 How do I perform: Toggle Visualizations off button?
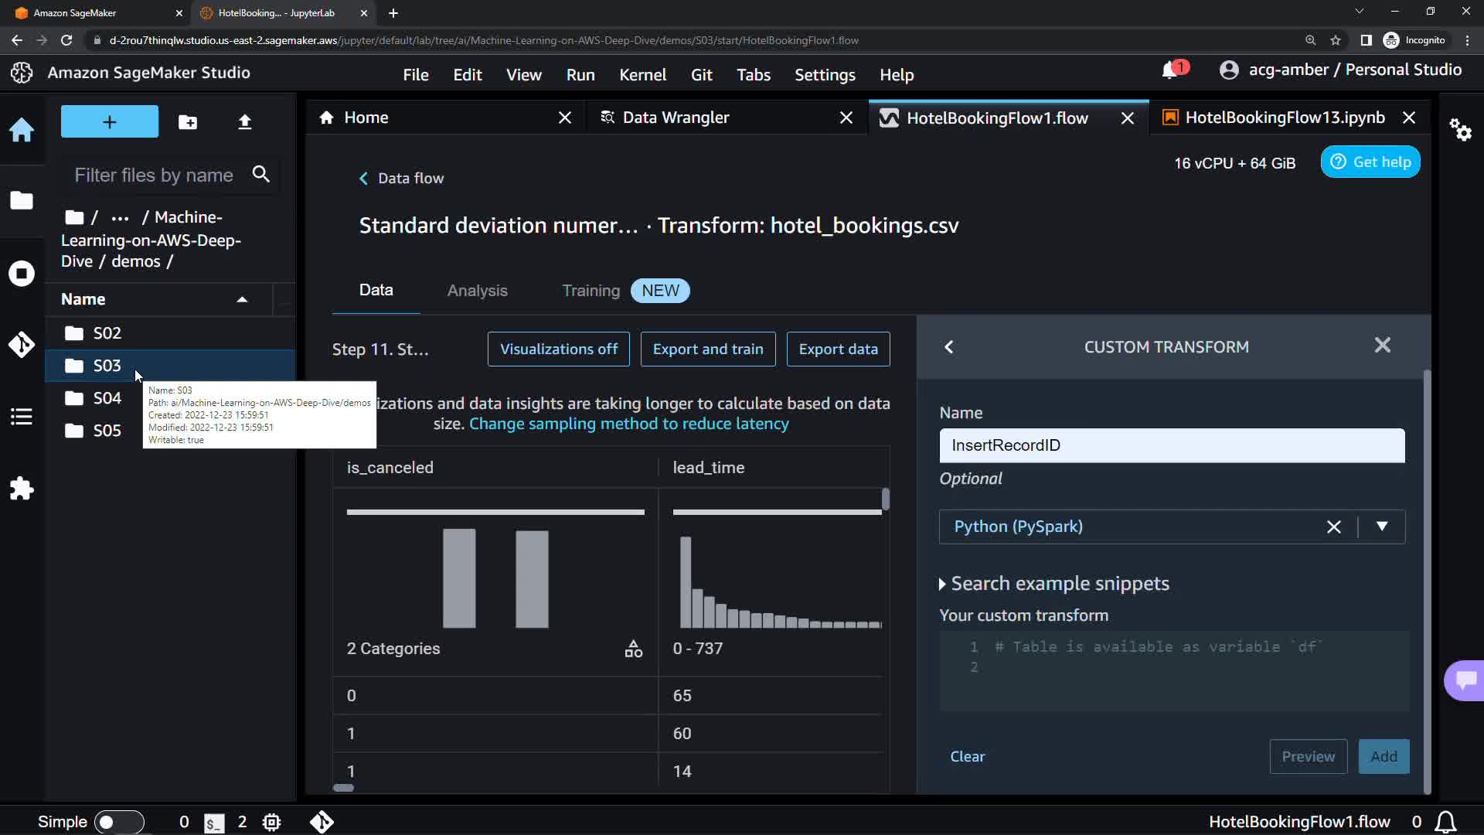[558, 349]
